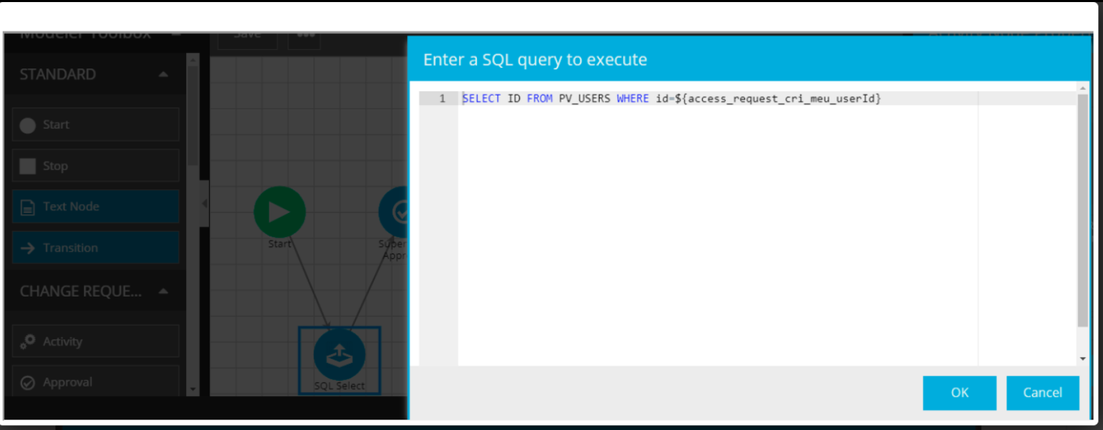Image resolution: width=1103 pixels, height=430 pixels.
Task: Click OK to confirm the SQL query
Action: click(959, 393)
